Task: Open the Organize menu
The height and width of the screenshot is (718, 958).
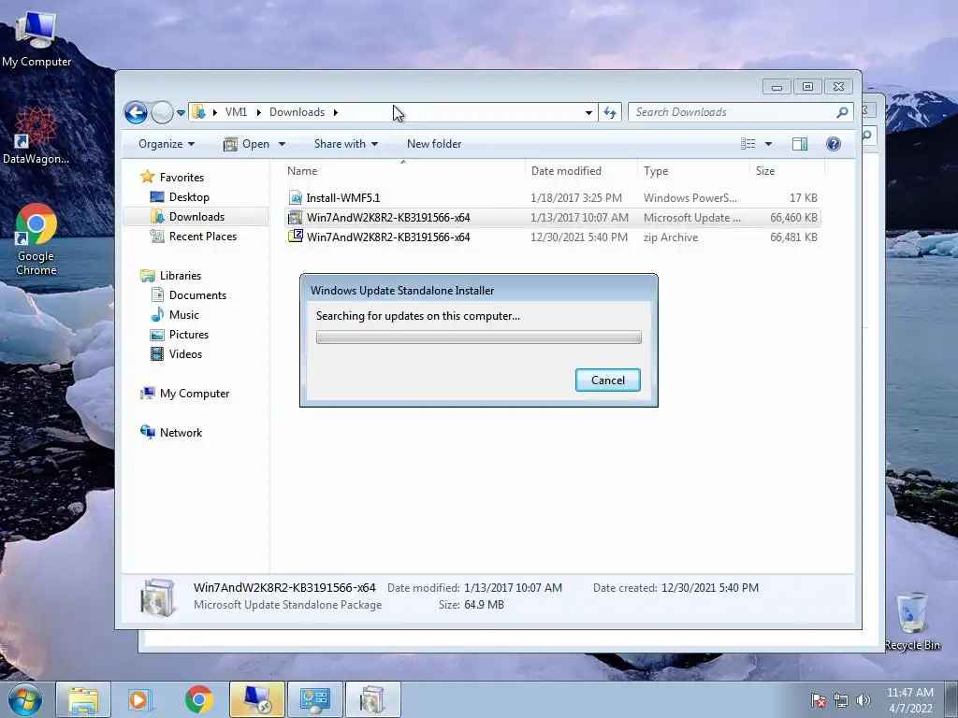Action: (x=167, y=144)
